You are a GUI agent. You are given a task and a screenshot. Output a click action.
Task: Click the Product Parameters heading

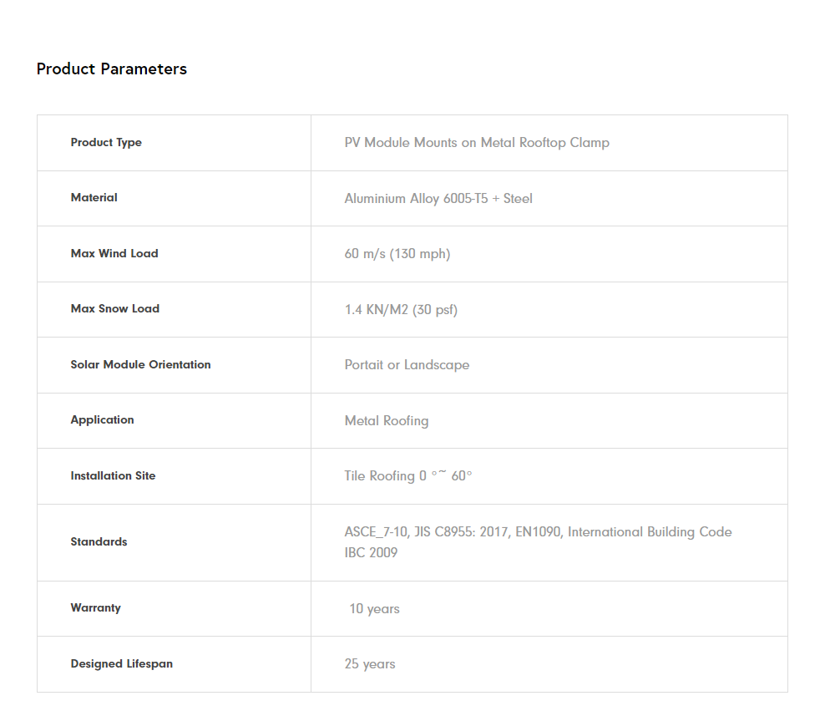pyautogui.click(x=112, y=69)
